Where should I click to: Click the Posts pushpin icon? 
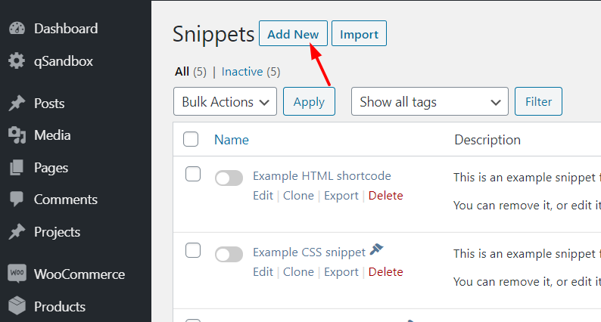pyautogui.click(x=17, y=104)
